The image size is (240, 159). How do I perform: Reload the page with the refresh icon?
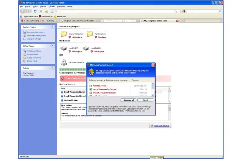click(35, 11)
